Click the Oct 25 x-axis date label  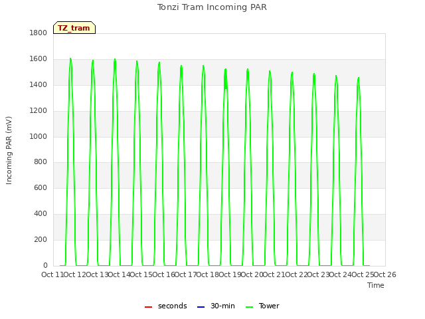coord(363,274)
